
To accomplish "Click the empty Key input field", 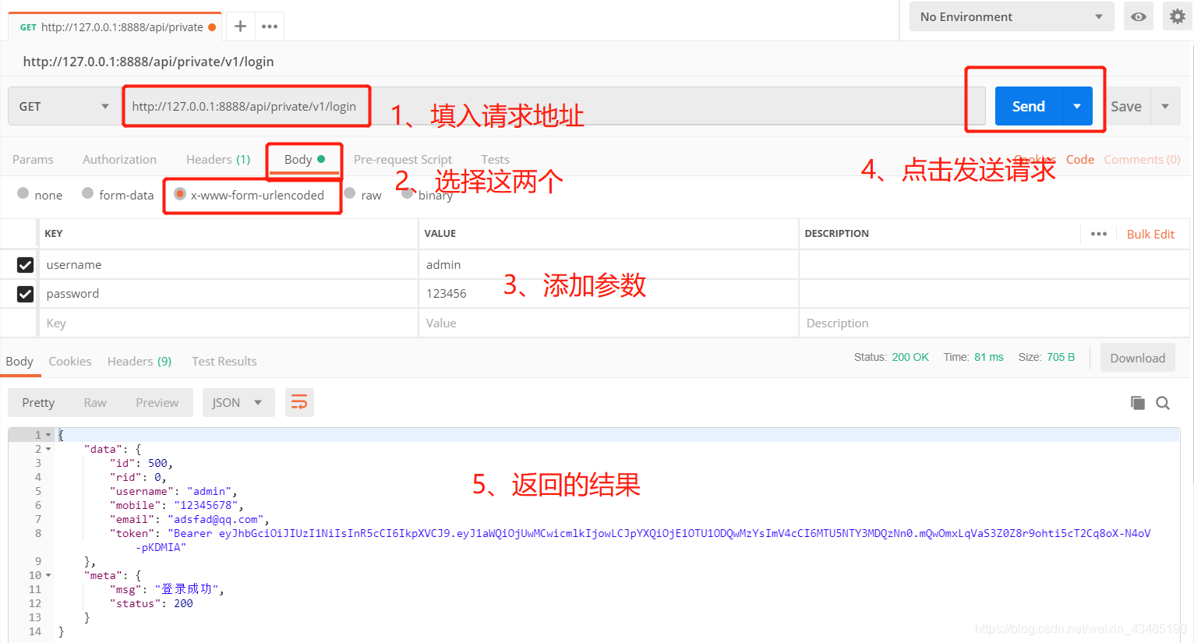I will pos(228,323).
